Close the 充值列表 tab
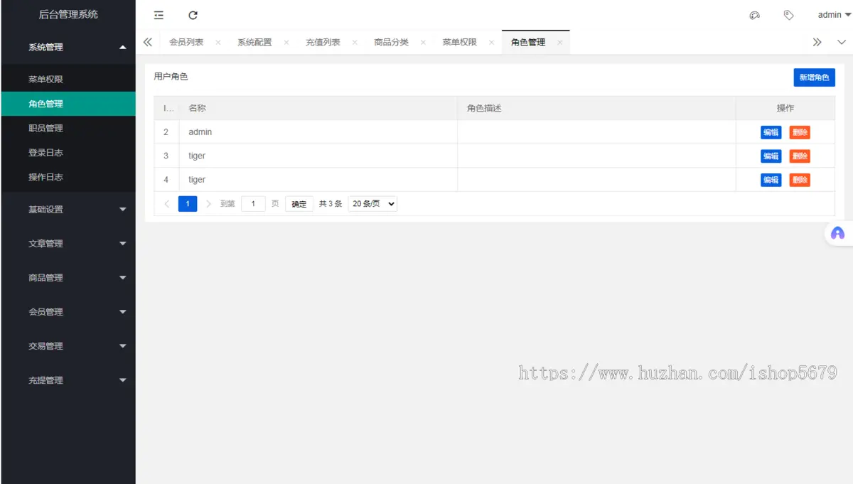 coord(355,43)
